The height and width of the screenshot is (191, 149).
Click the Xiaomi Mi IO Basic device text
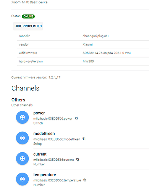pyautogui.click(x=29, y=2)
